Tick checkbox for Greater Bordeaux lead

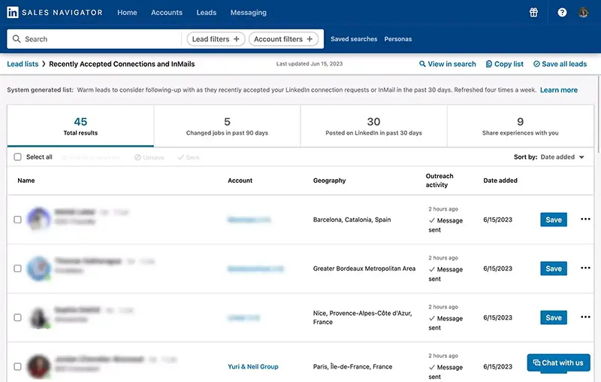click(x=17, y=268)
